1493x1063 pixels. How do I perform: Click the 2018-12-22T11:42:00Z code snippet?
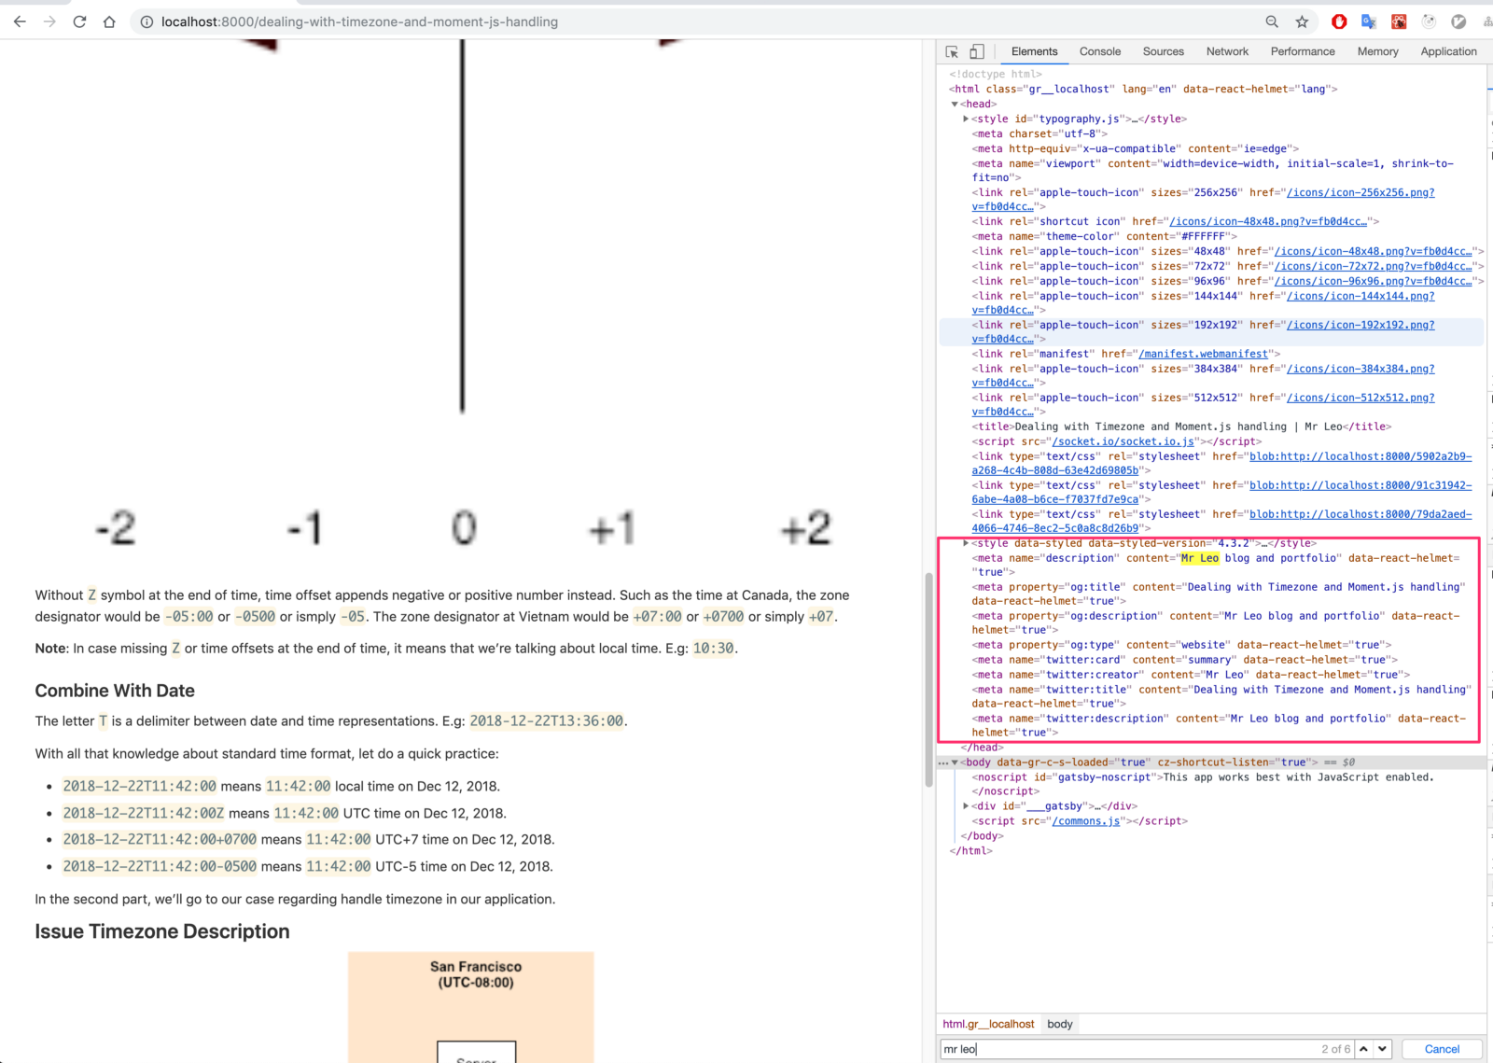144,813
